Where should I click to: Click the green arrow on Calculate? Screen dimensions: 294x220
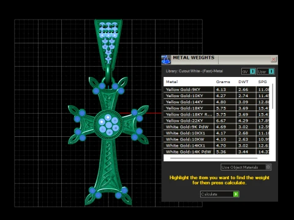236,194
